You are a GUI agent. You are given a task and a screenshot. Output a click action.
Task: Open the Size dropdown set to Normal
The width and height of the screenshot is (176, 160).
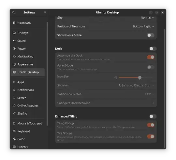pos(147,18)
